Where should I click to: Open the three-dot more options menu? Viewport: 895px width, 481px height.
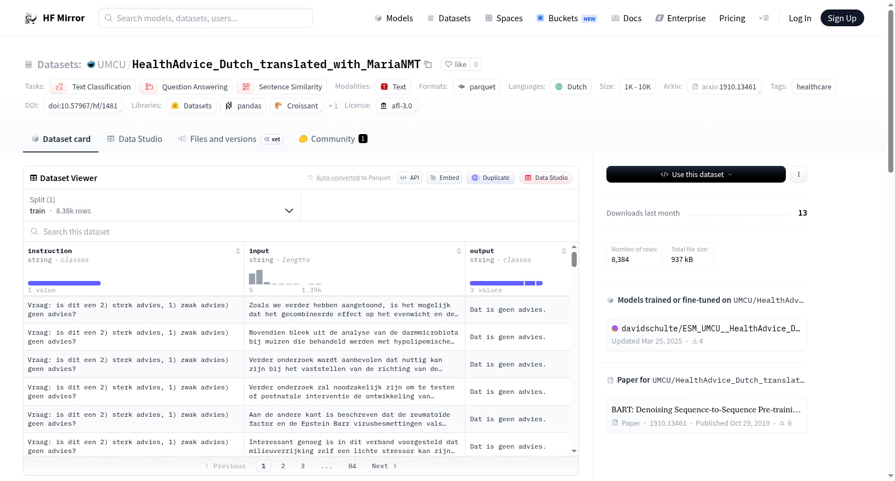799,174
